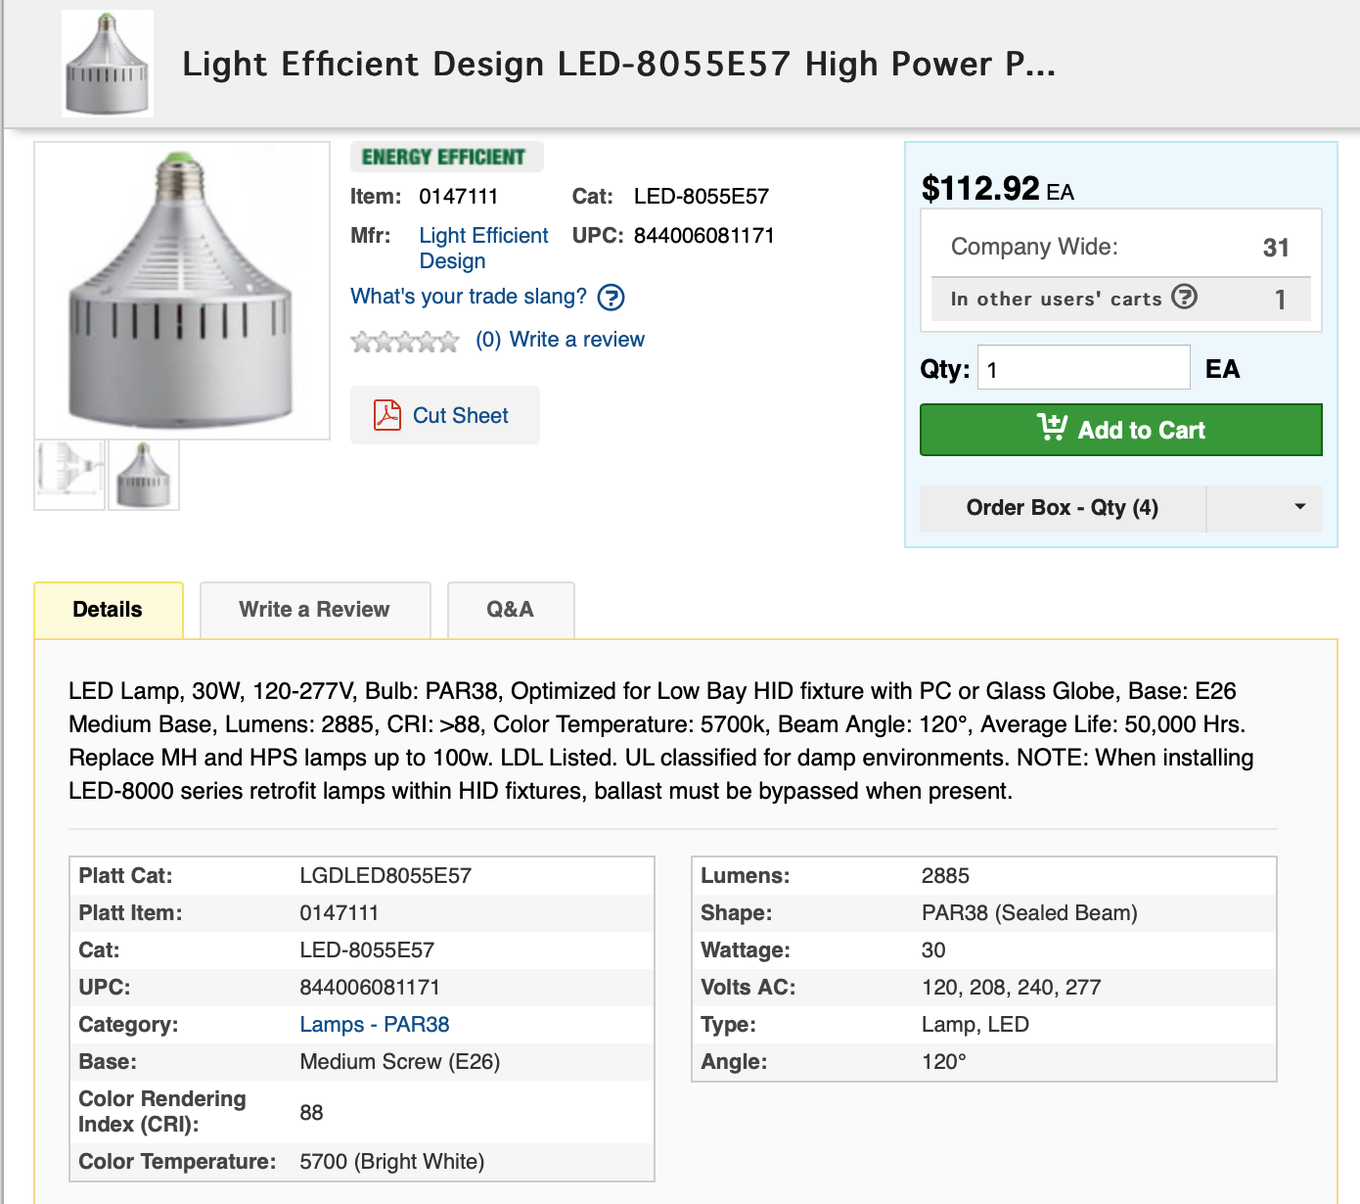Open the Light Efficient Design manufacturer link
Screen dimensions: 1360x1204
point(483,248)
